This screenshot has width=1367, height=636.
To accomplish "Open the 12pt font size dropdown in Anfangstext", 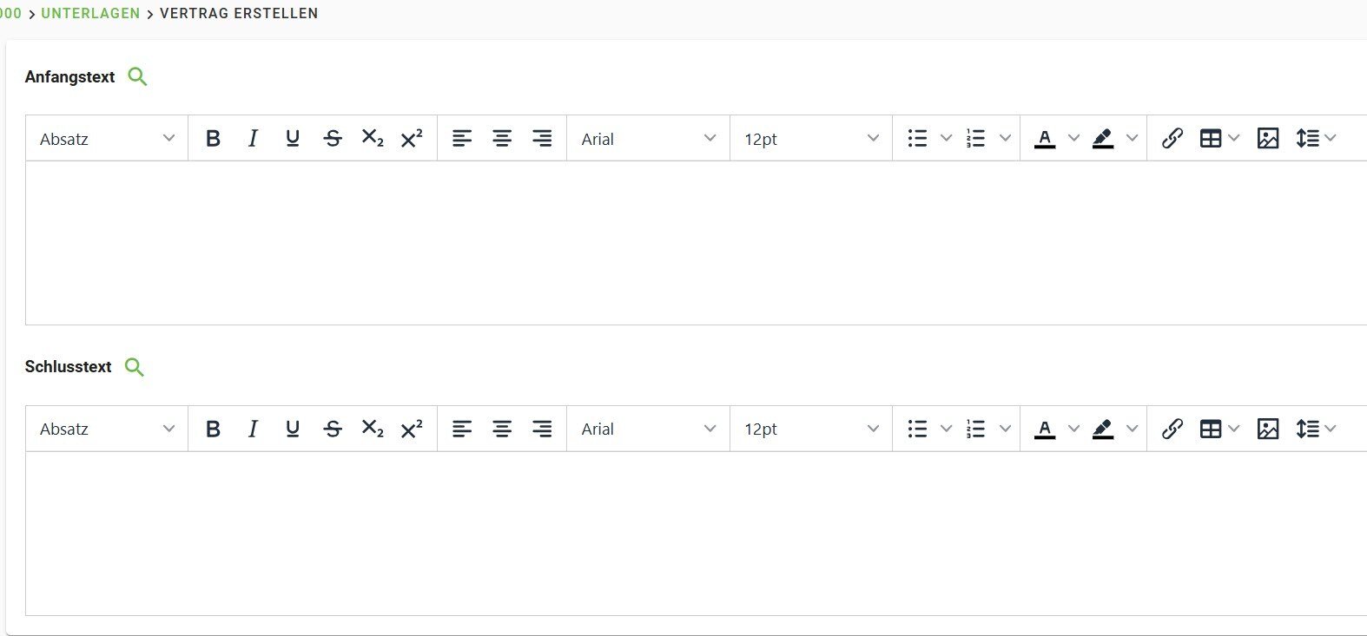I will click(x=810, y=139).
